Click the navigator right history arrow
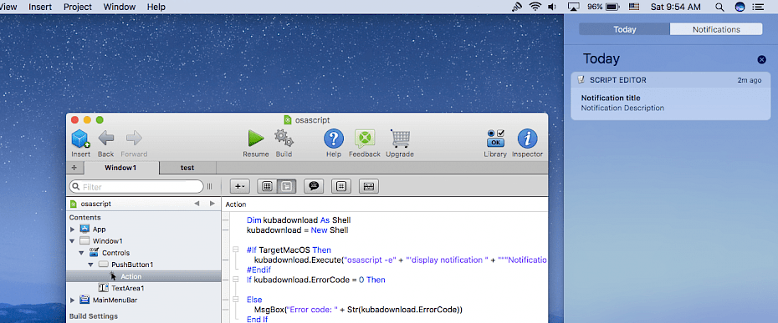This screenshot has width=778, height=323. point(212,204)
